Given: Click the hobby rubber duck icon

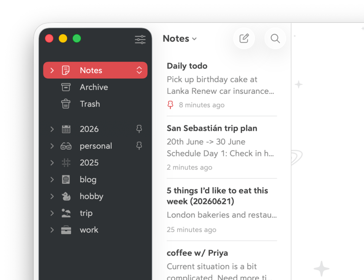Looking at the screenshot, I should click(66, 196).
